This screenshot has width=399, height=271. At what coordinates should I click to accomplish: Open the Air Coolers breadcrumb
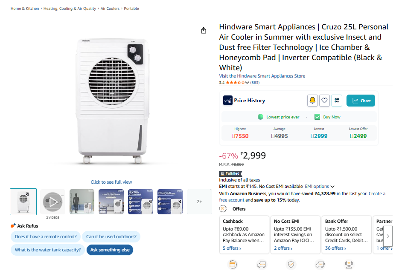pyautogui.click(x=110, y=9)
